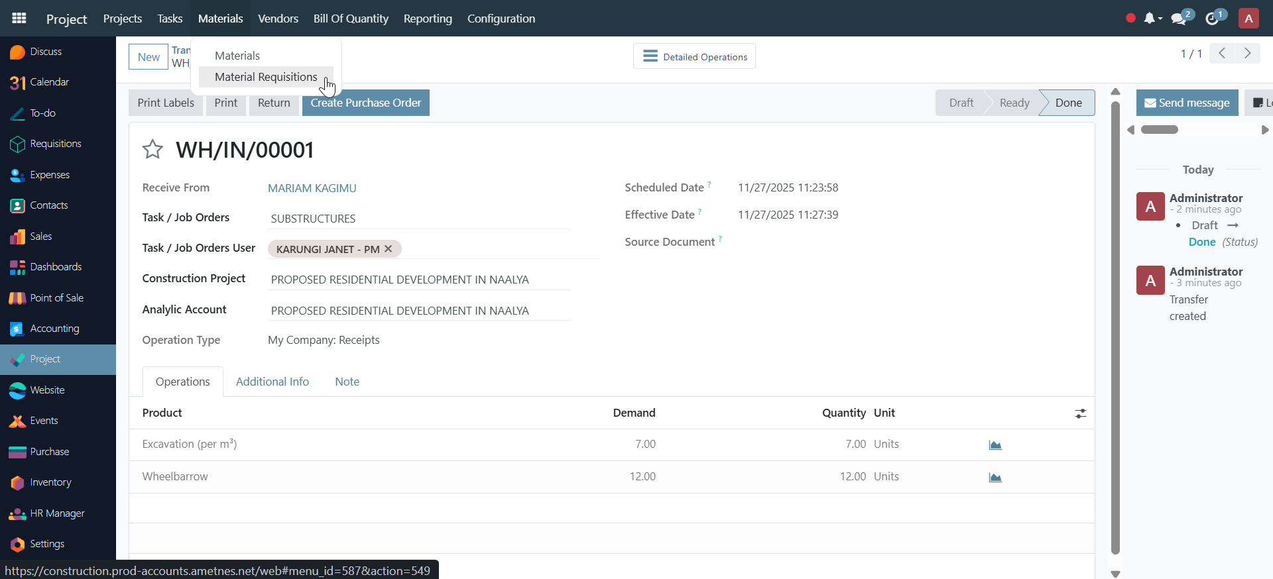The height and width of the screenshot is (579, 1273).
Task: Click Create Purchase Order button
Action: pos(365,103)
